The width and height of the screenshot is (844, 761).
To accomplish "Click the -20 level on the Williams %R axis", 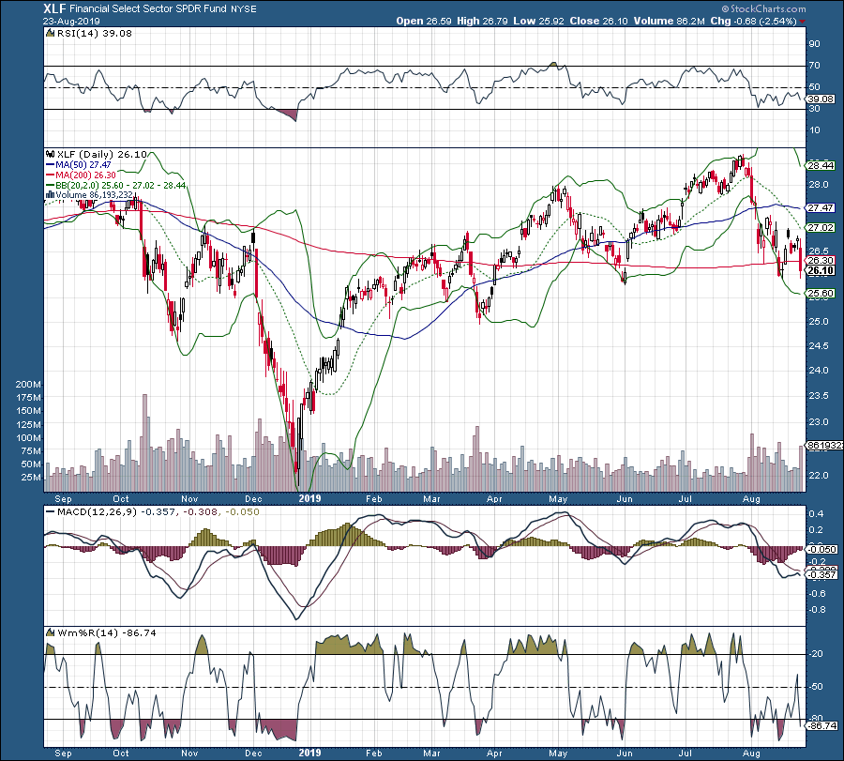I will 816,654.
